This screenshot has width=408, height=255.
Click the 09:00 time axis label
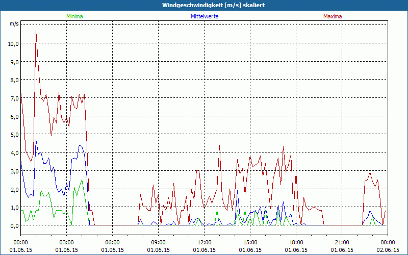point(159,243)
